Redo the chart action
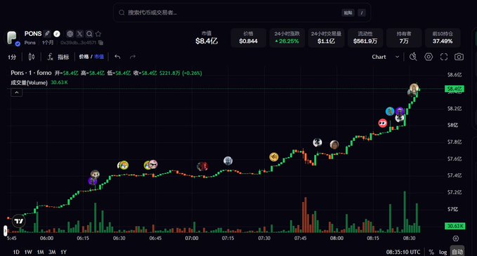Viewport: 477px width, 256px height. coord(133,57)
